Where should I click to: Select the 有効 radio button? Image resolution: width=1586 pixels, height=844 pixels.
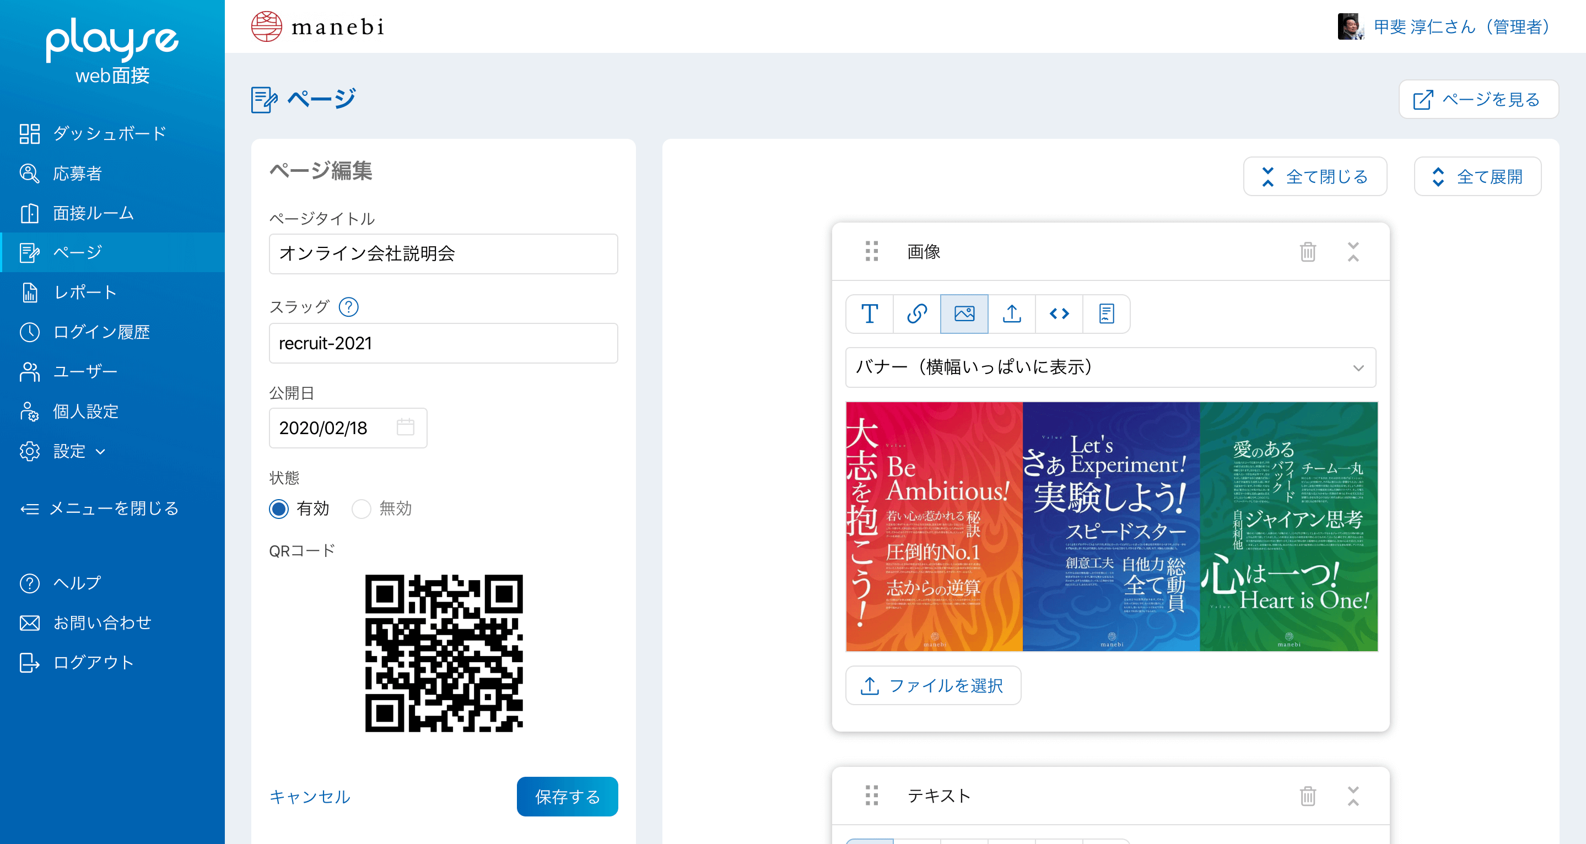[x=279, y=509]
